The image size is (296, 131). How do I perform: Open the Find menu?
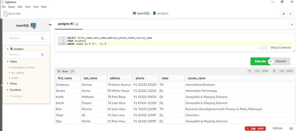point(36,7)
